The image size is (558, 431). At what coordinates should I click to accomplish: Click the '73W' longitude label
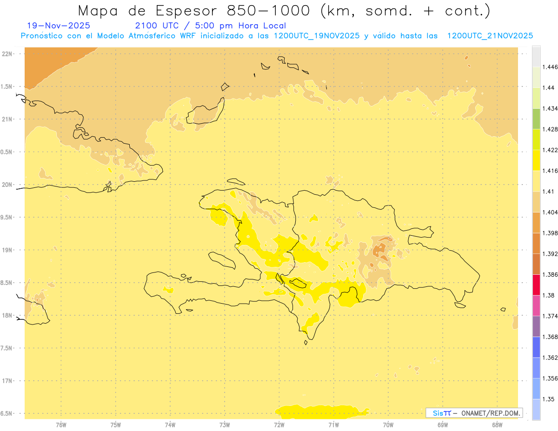225,425
